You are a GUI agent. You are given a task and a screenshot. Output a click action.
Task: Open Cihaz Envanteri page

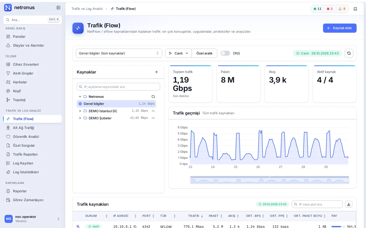tap(33, 64)
